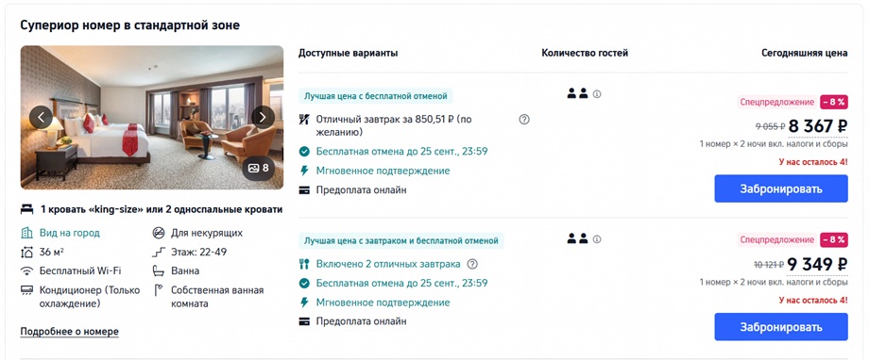
Task: Click the 8 367 ₽ price breakdown
Action: 818,126
